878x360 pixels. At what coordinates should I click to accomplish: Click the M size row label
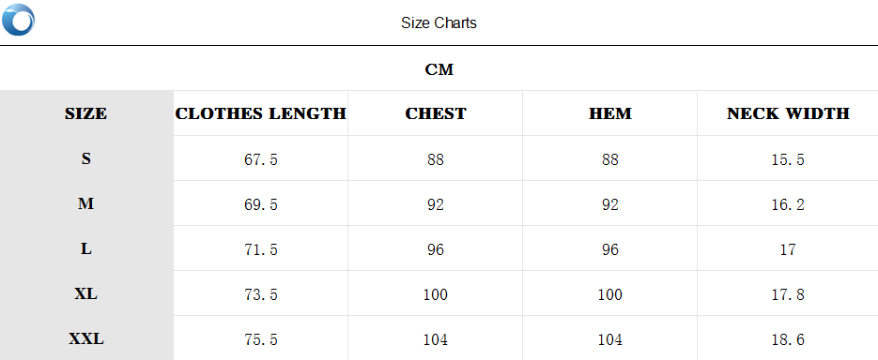pos(85,204)
